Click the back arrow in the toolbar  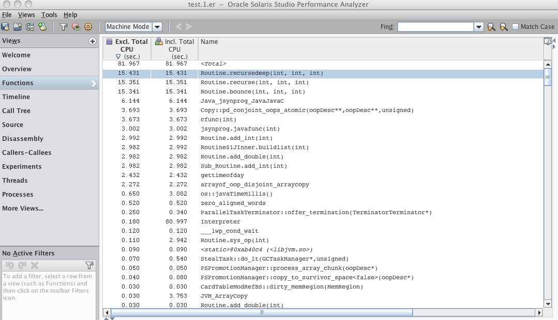click(x=178, y=27)
